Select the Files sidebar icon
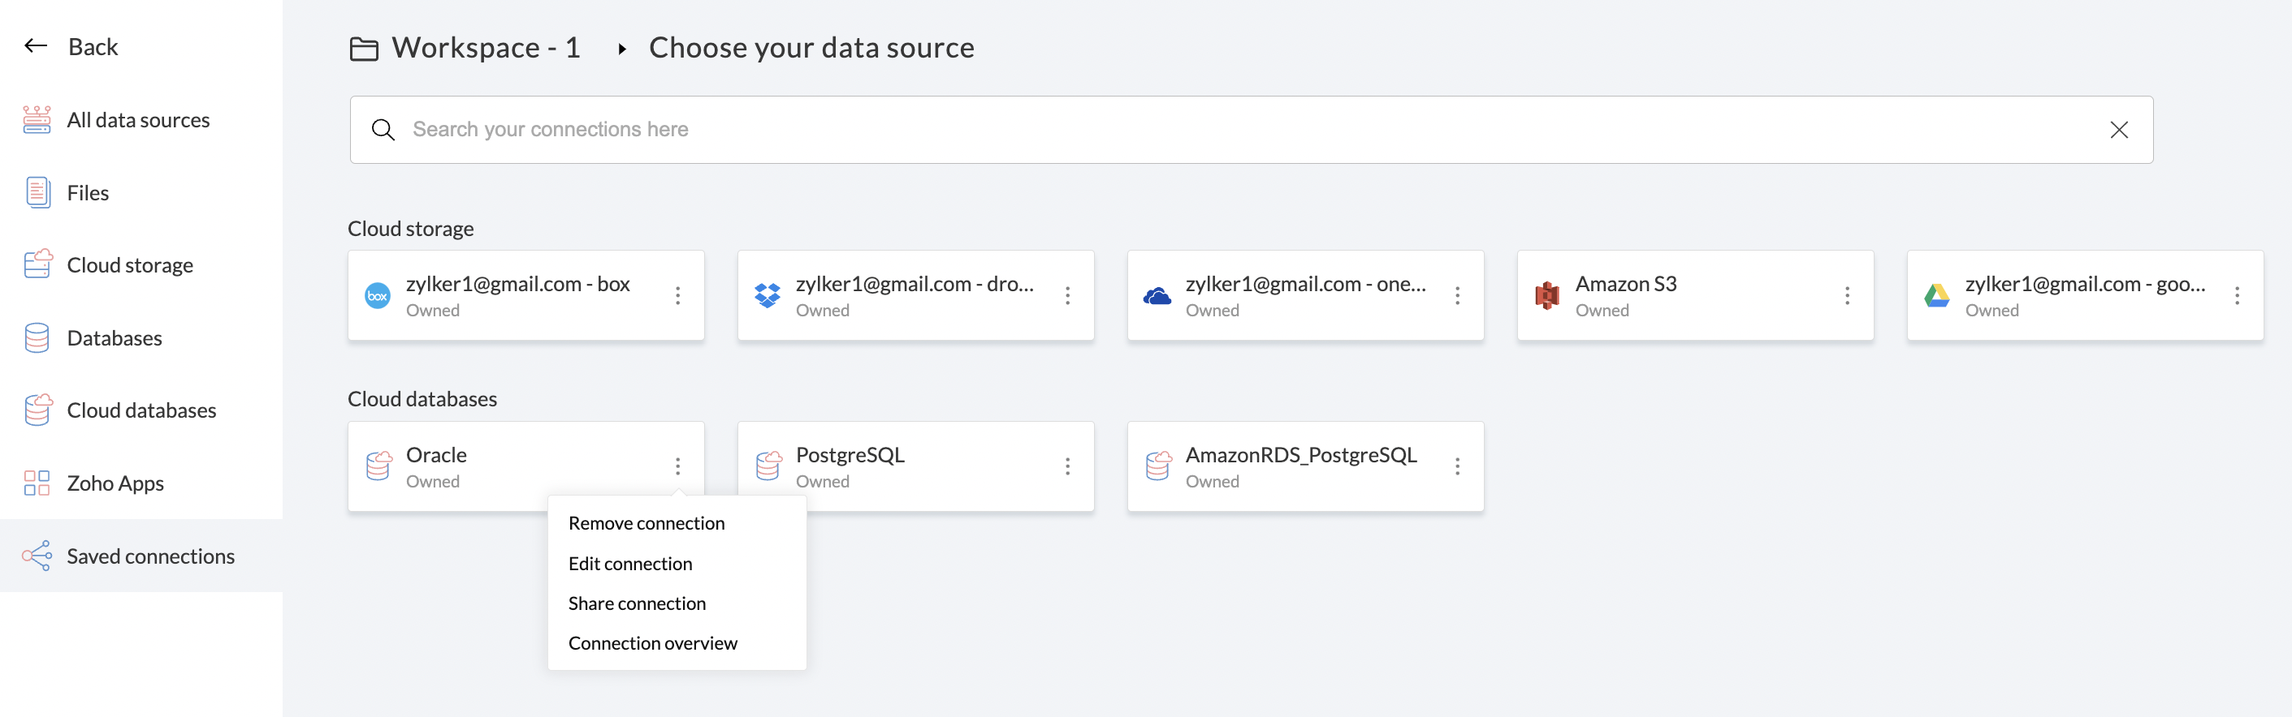The image size is (2292, 717). pyautogui.click(x=37, y=193)
